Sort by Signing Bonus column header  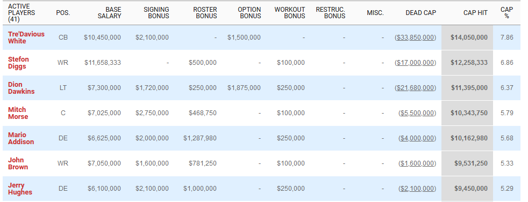click(x=156, y=13)
